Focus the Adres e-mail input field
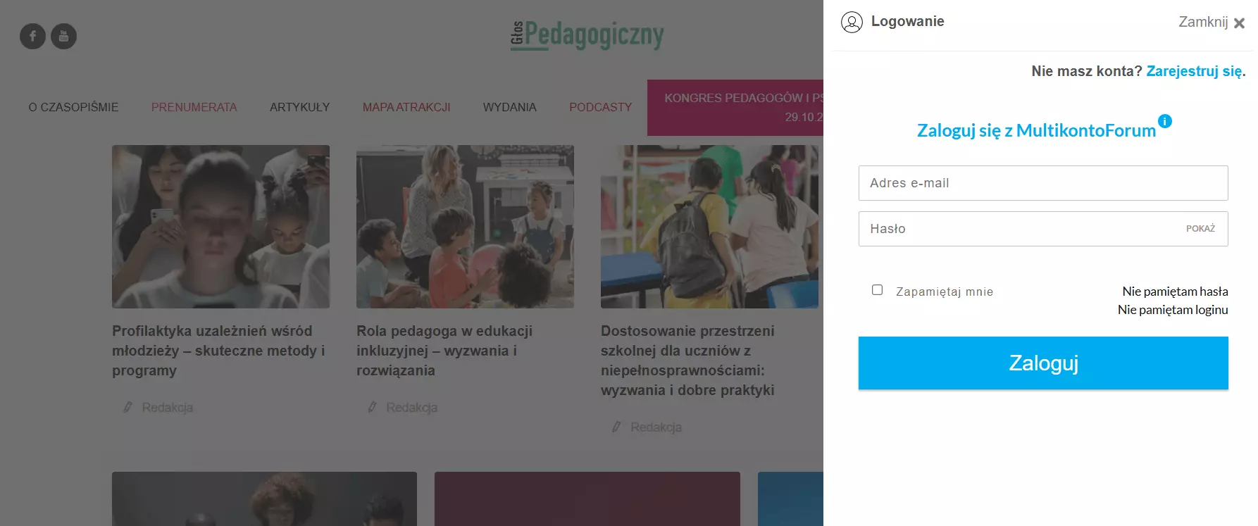 pos(1043,183)
